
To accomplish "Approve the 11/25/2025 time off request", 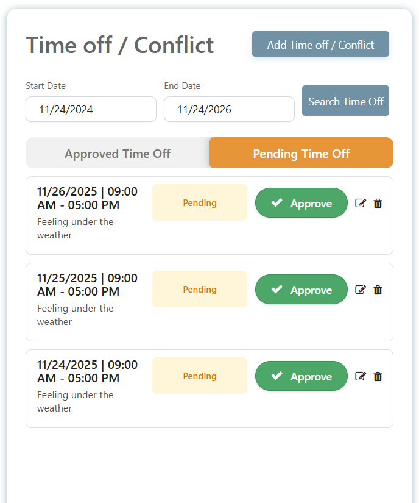I will pos(301,290).
